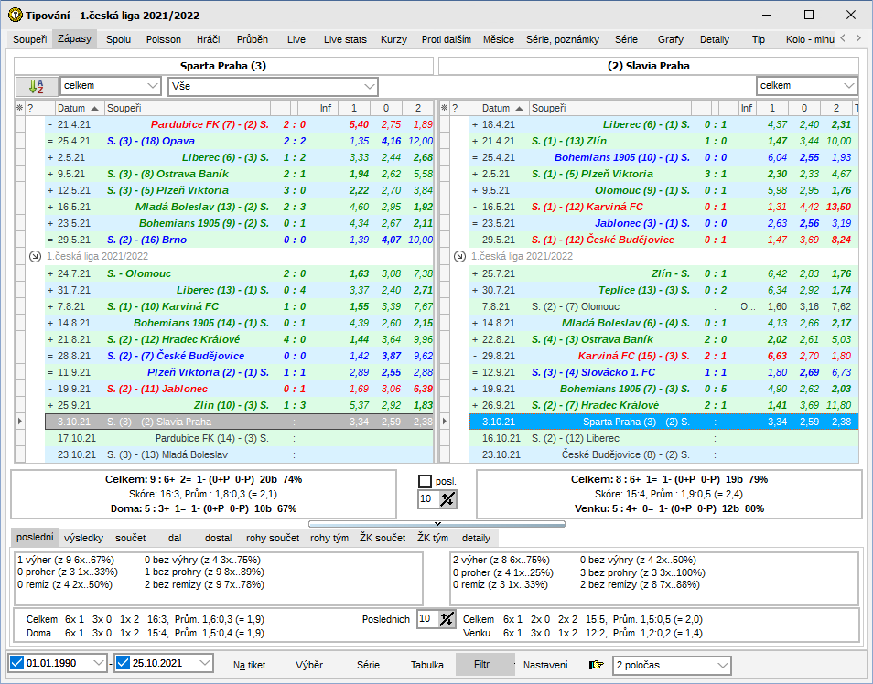The image size is (873, 684).
Task: Click the Sparta Praha (3) team header
Action: pyautogui.click(x=223, y=66)
